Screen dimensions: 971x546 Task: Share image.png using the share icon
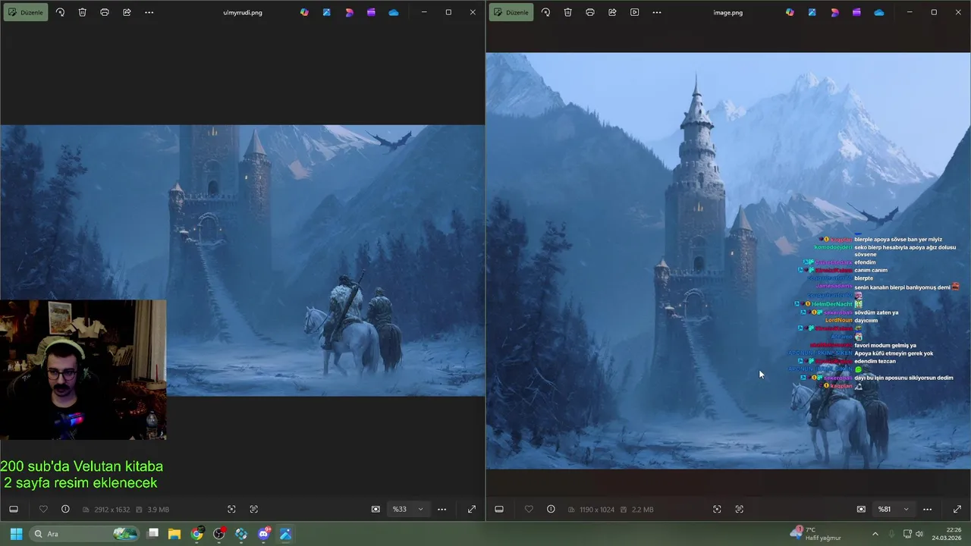click(612, 12)
